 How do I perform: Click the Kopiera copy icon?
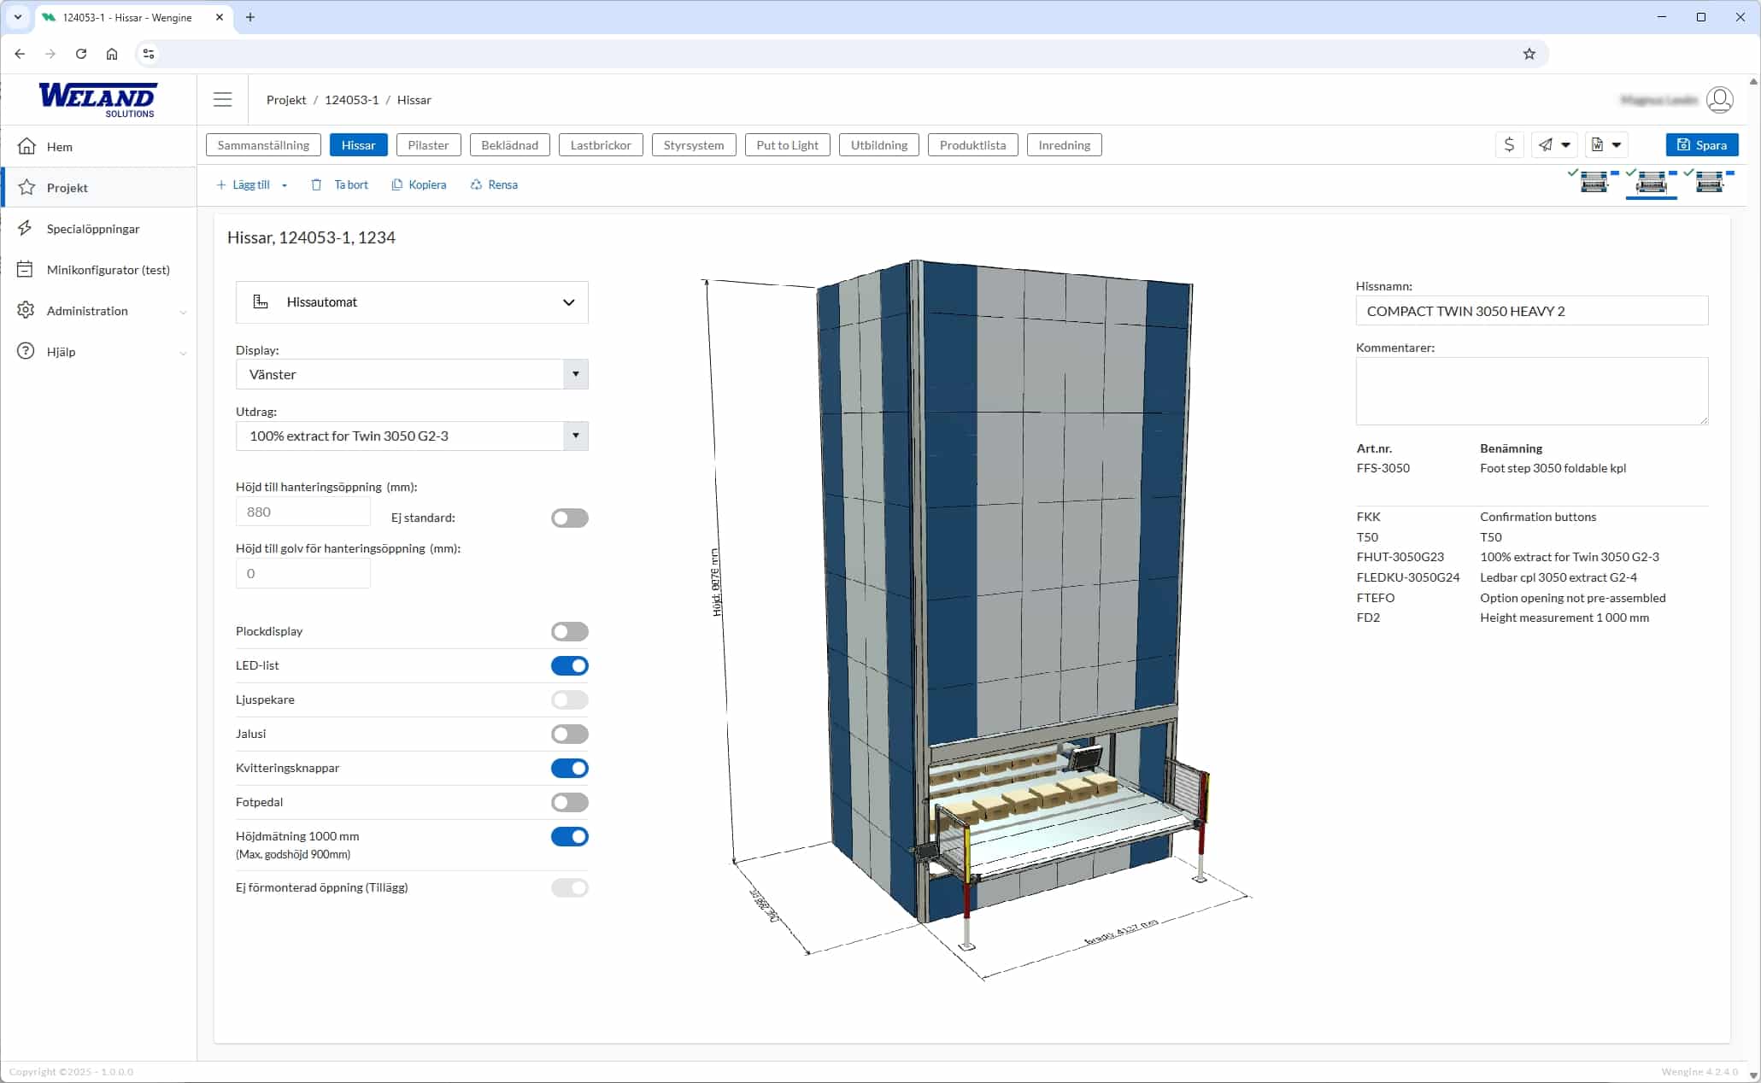tap(396, 184)
